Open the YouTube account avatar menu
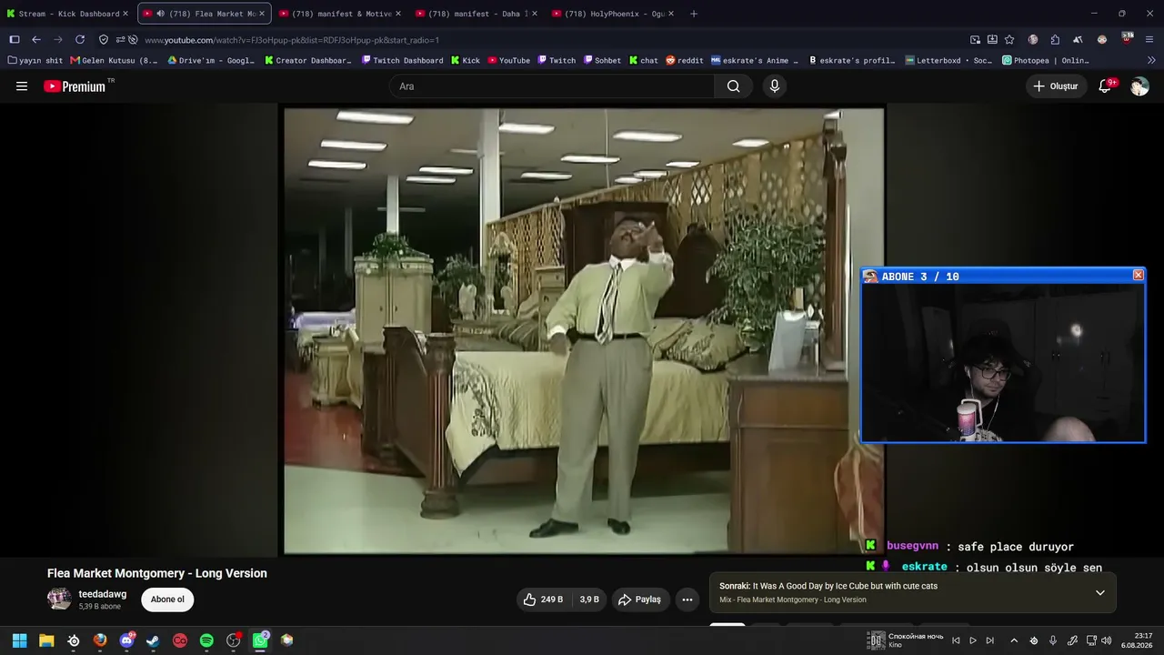 [x=1139, y=86]
